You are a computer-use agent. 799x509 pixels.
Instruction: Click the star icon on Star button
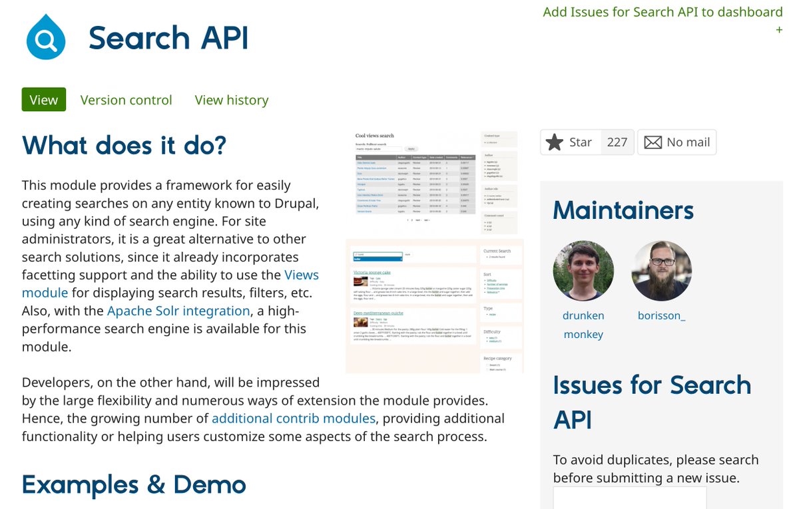pyautogui.click(x=554, y=142)
